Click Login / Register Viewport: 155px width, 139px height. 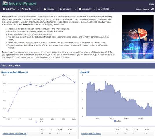[143, 9]
